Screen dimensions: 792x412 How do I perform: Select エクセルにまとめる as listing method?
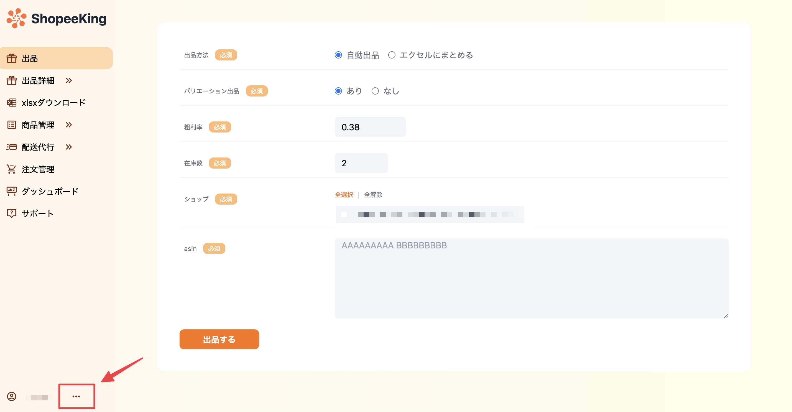pyautogui.click(x=392, y=55)
